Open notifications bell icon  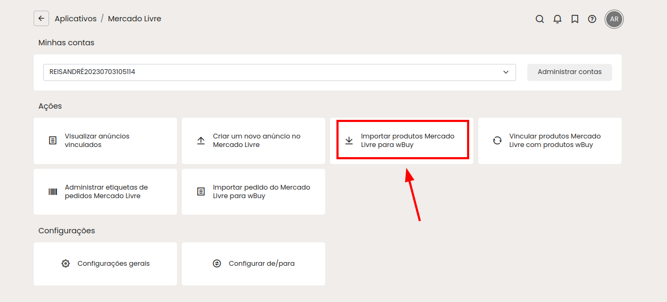557,19
